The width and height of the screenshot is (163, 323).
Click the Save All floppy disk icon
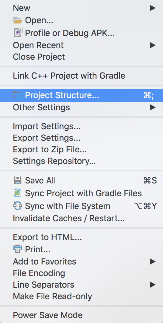(x=18, y=180)
